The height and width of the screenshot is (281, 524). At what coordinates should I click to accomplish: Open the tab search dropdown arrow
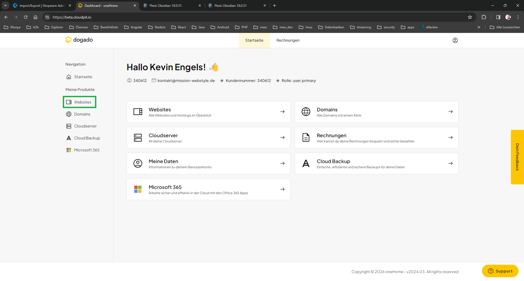[5, 5]
